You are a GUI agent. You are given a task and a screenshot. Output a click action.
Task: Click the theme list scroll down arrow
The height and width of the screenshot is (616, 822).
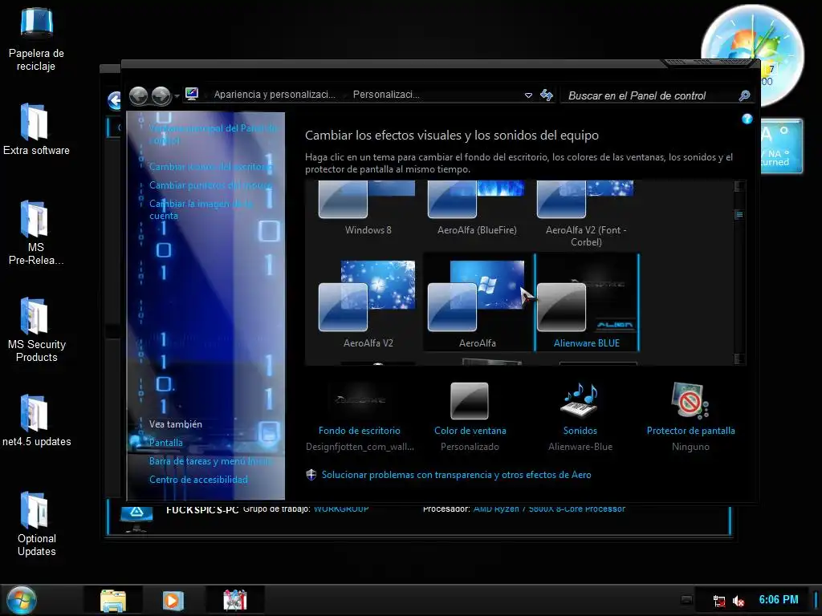[739, 359]
